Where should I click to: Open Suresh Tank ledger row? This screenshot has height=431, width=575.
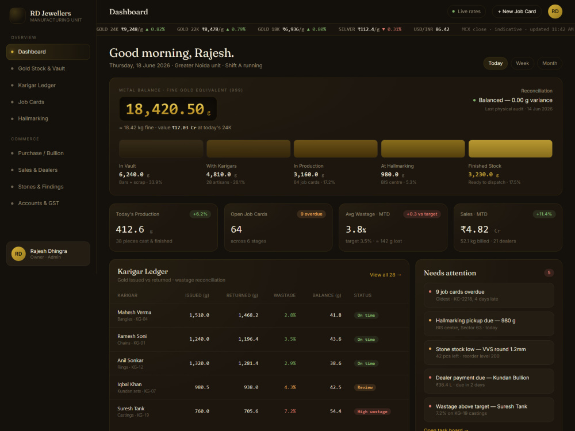pos(259,411)
